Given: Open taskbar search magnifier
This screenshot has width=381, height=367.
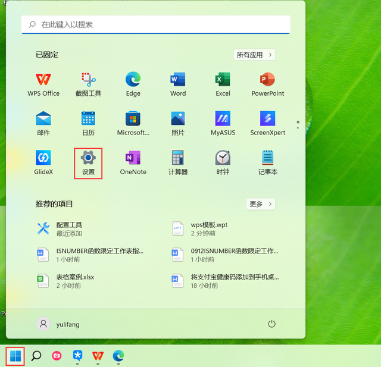Looking at the screenshot, I should coord(36,356).
